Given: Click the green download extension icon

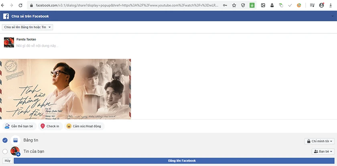Looking at the screenshot, I should (x=252, y=5).
